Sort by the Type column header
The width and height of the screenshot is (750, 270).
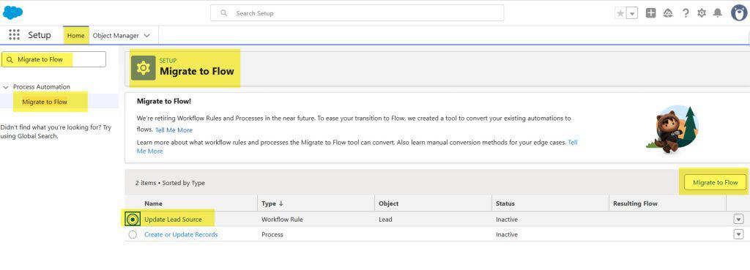pyautogui.click(x=316, y=203)
